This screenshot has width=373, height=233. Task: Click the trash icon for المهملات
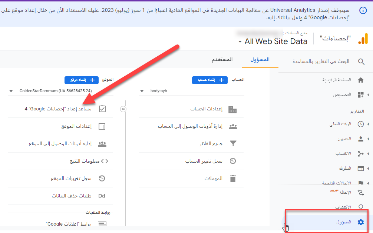point(233,179)
